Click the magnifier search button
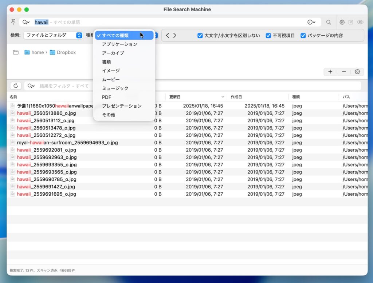The image size is (373, 283). tap(329, 22)
